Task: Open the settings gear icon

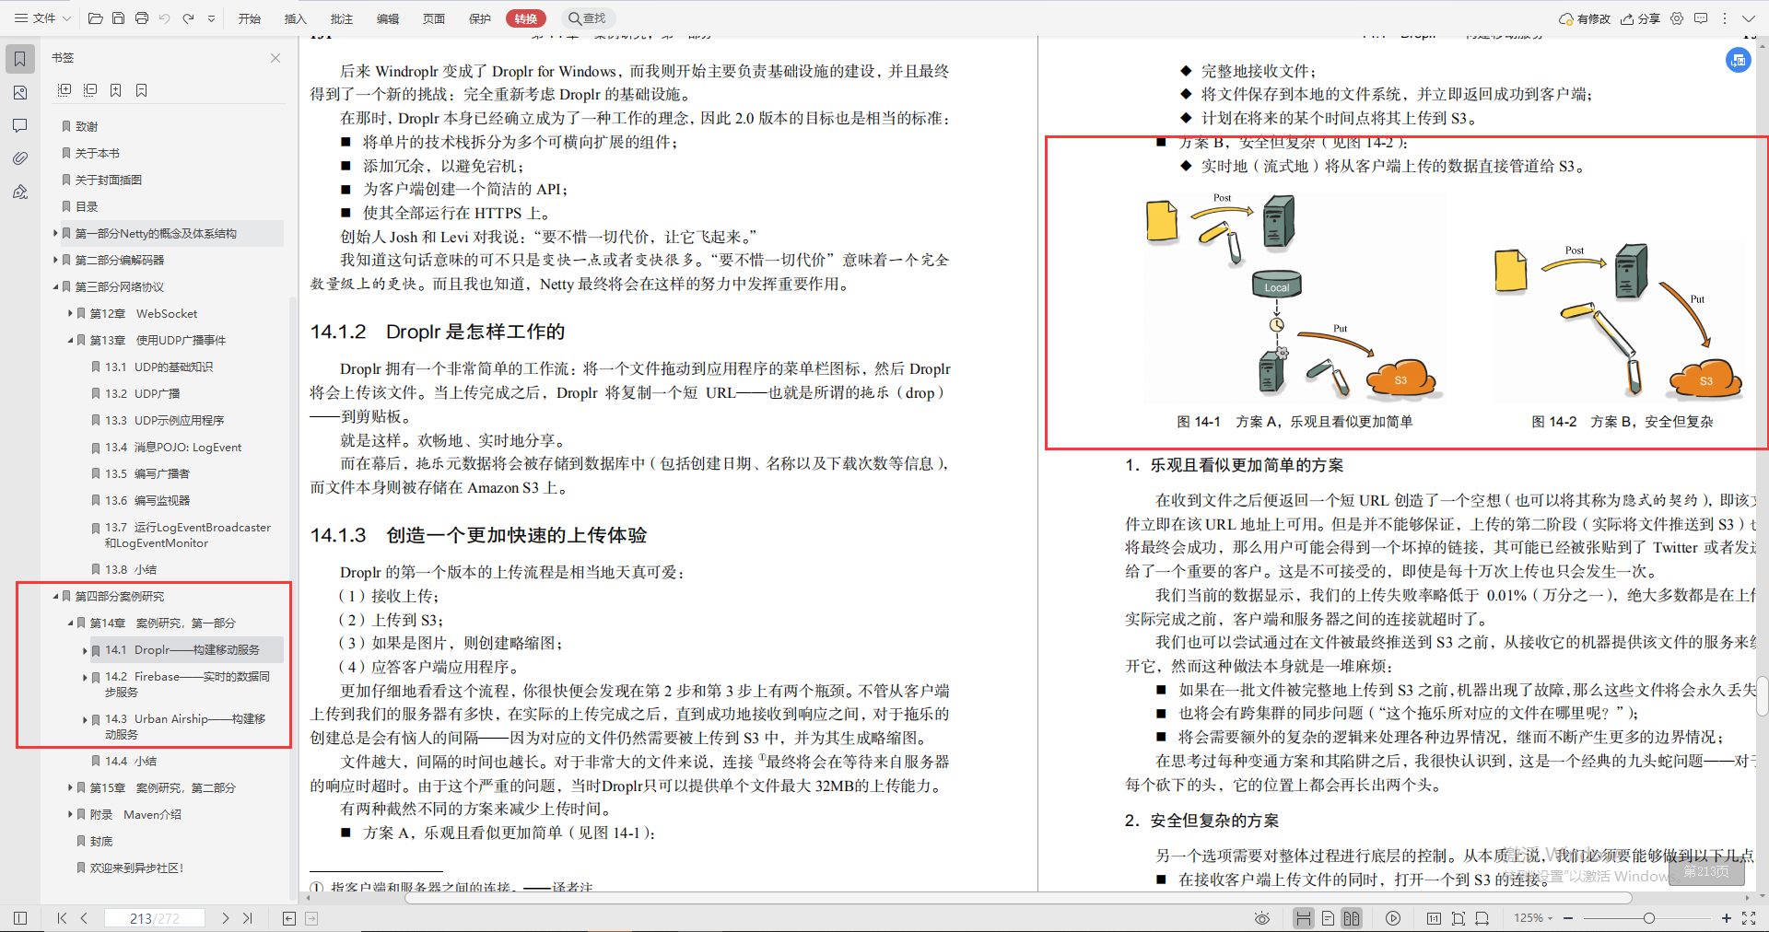Action: click(1677, 18)
